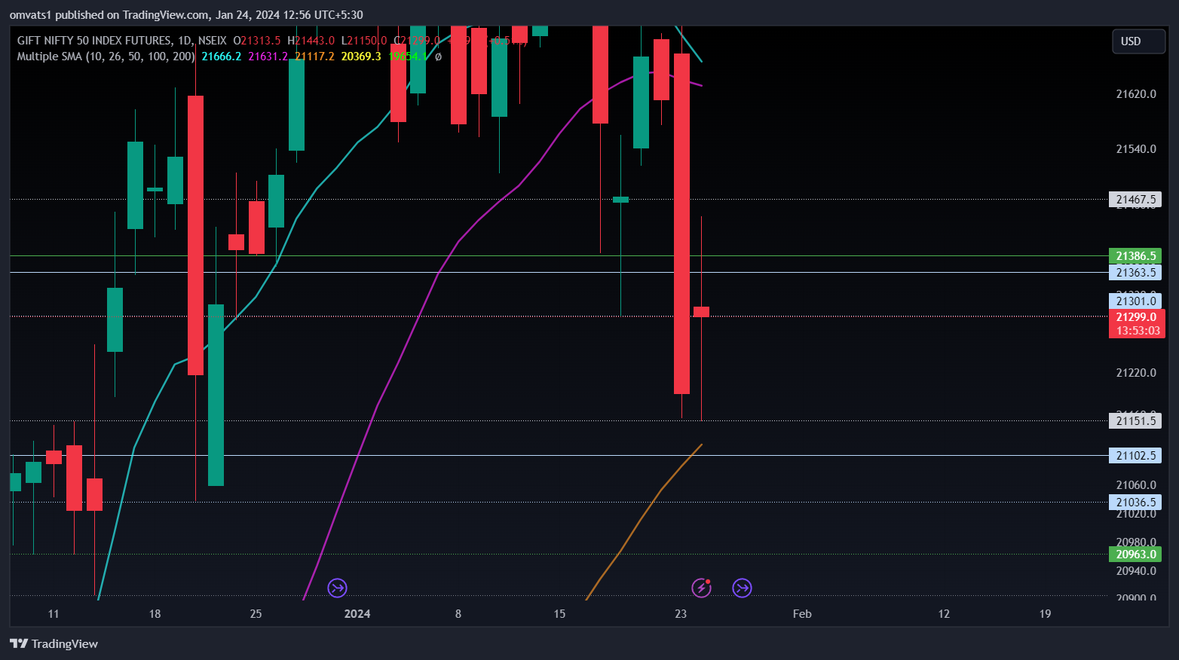Viewport: 1179px width, 660px height.
Task: Click the 13:53:03 countdown timer
Action: tap(1137, 331)
